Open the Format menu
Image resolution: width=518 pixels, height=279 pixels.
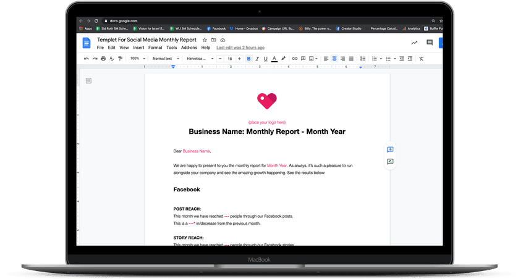click(155, 48)
